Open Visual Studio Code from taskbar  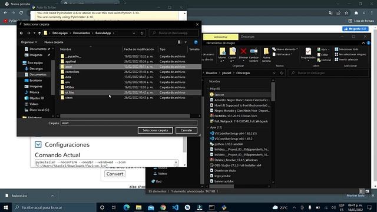coord(176,207)
